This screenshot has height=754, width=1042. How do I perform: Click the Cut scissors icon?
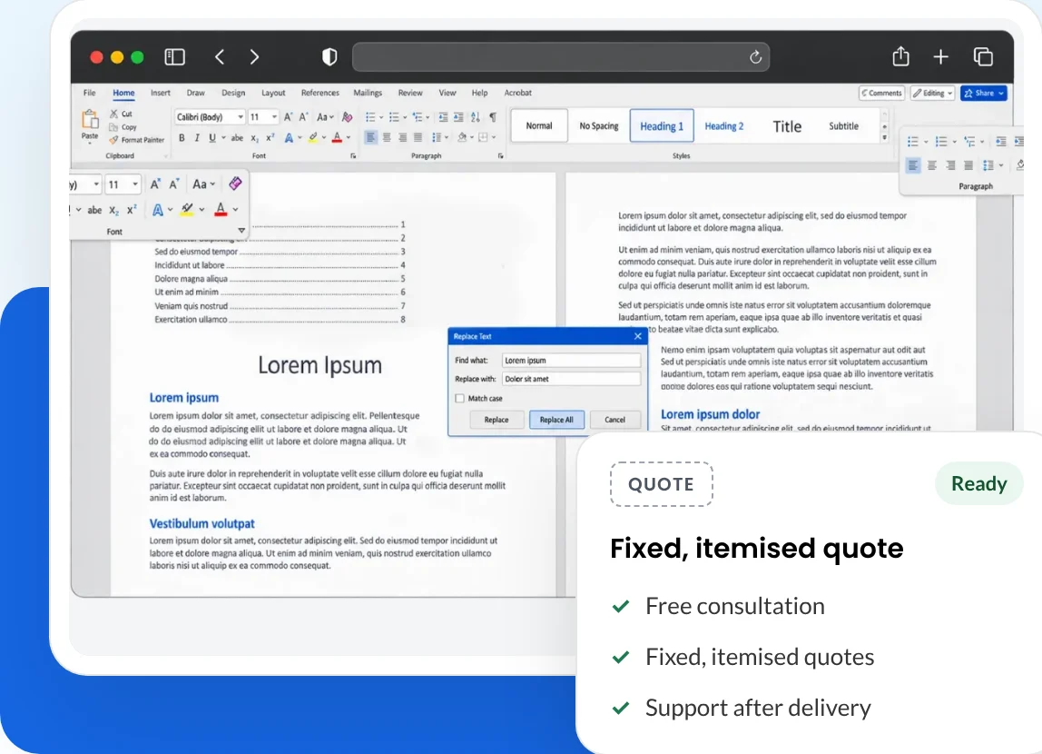(113, 114)
